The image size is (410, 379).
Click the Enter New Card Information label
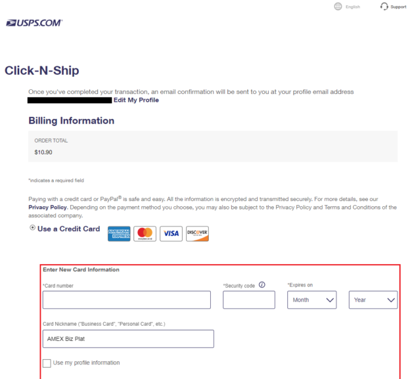81,270
